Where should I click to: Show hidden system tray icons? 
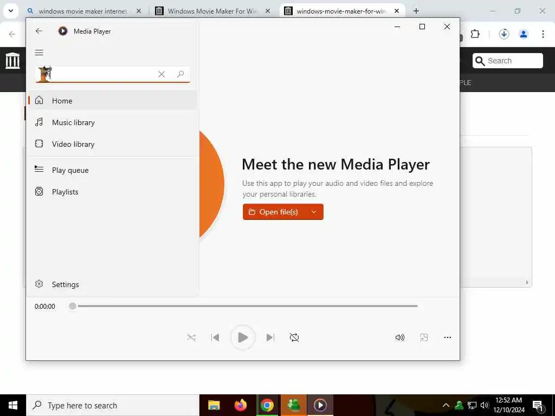point(446,405)
